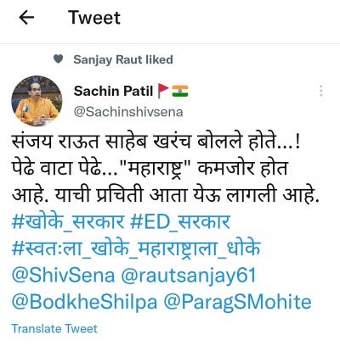
Task: Open the #ED_सरकार hashtag
Action: pos(180,222)
